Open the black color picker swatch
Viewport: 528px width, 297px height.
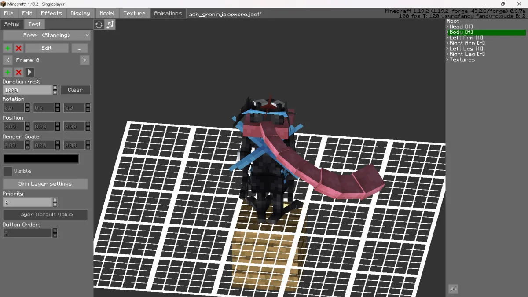(x=41, y=158)
